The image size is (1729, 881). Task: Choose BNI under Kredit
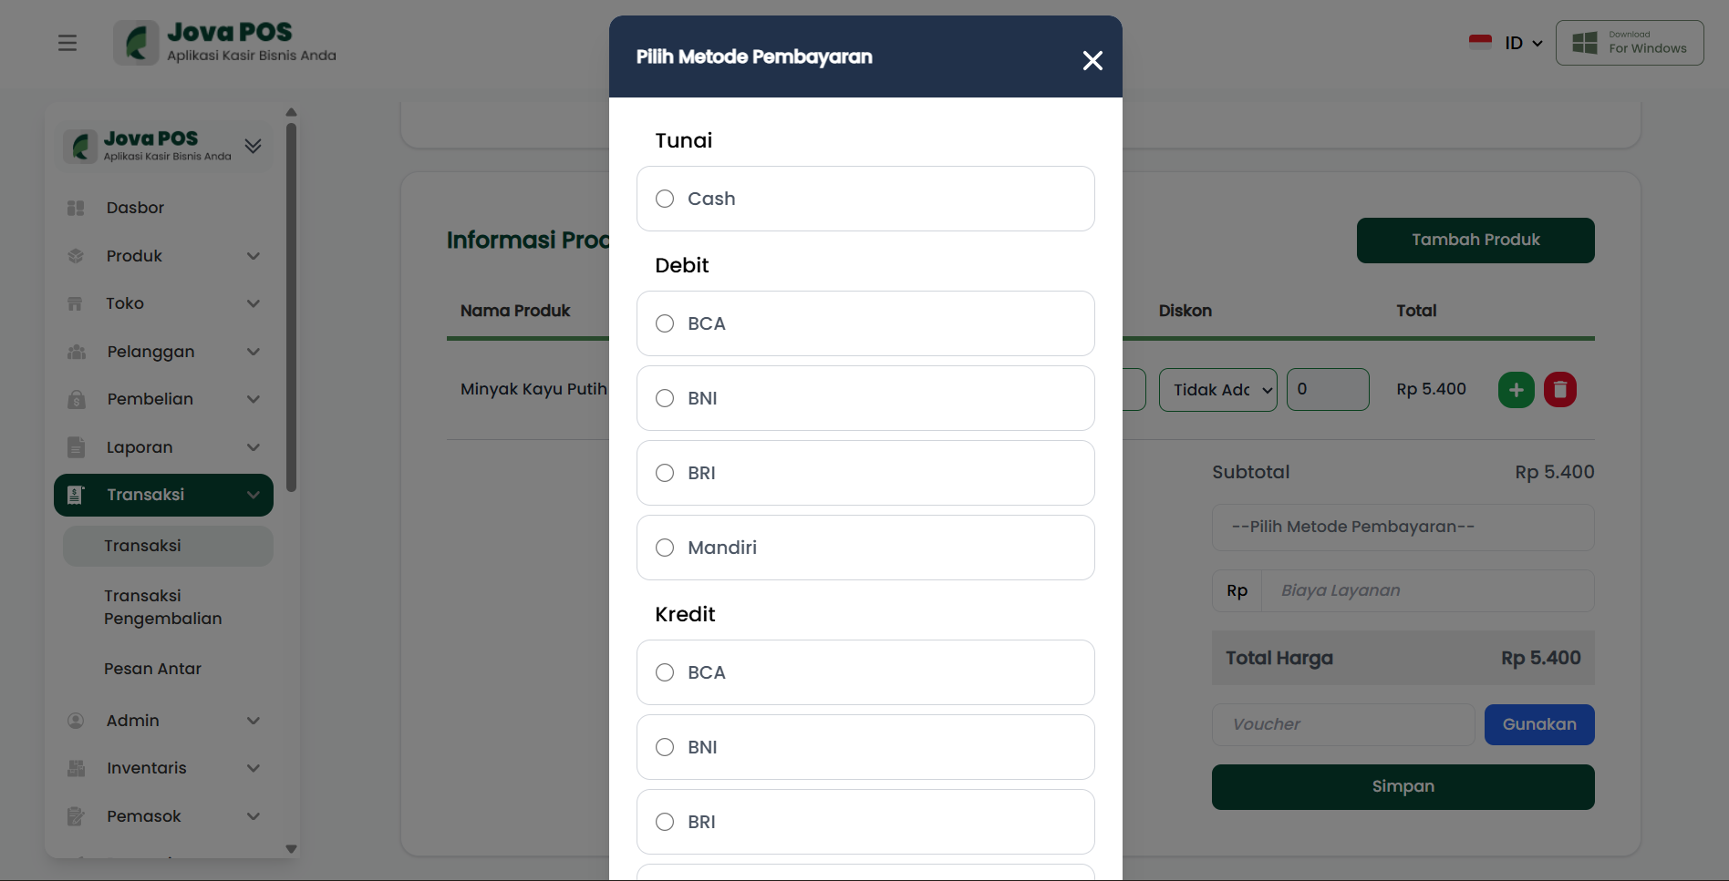click(665, 747)
